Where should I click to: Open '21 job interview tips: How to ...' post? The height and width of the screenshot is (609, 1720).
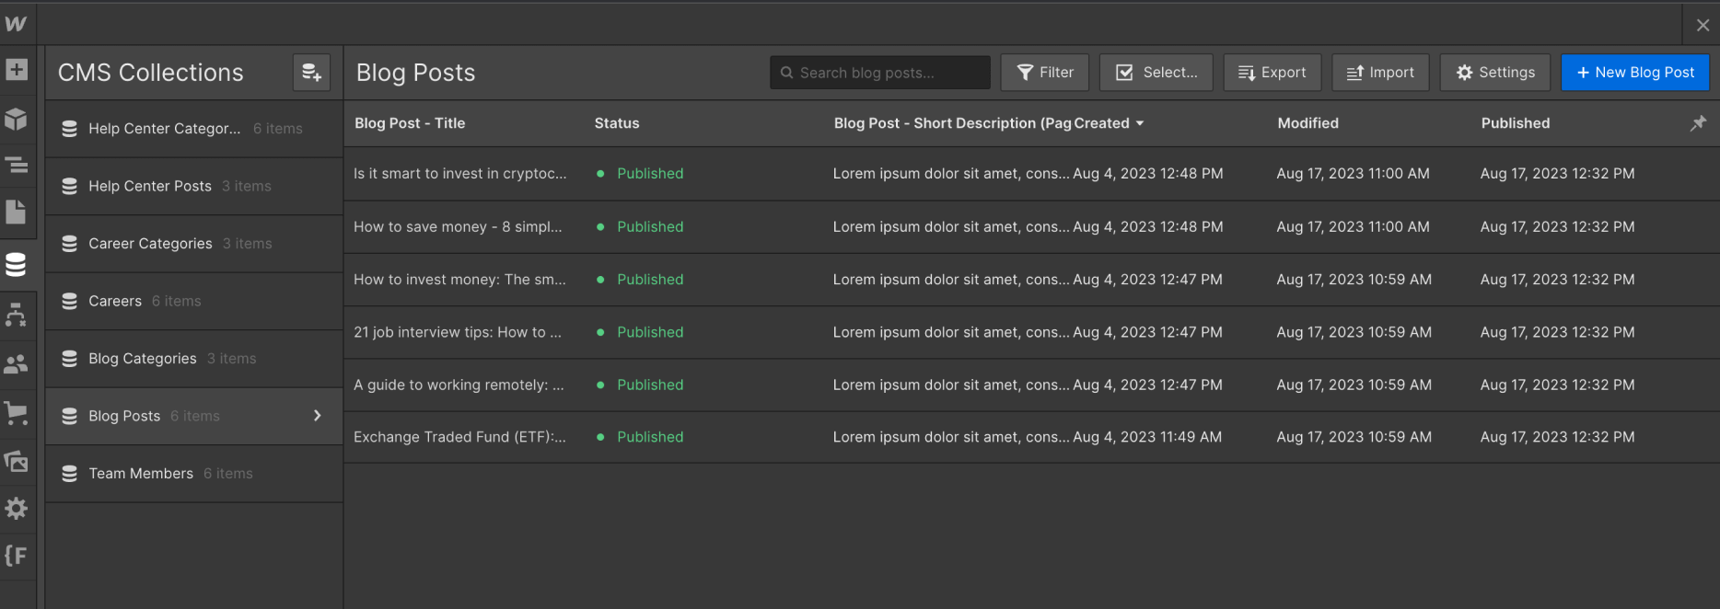[x=458, y=332]
